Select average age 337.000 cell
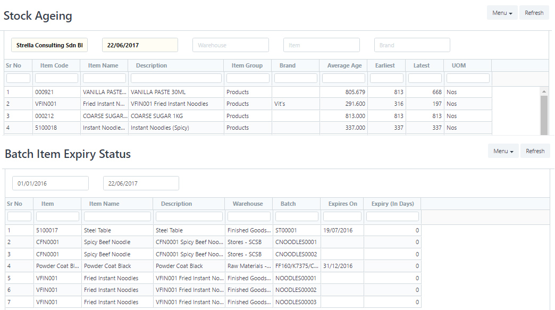This screenshot has height=310, width=555. 344,128
